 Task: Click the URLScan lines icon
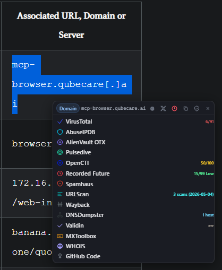click(x=60, y=194)
